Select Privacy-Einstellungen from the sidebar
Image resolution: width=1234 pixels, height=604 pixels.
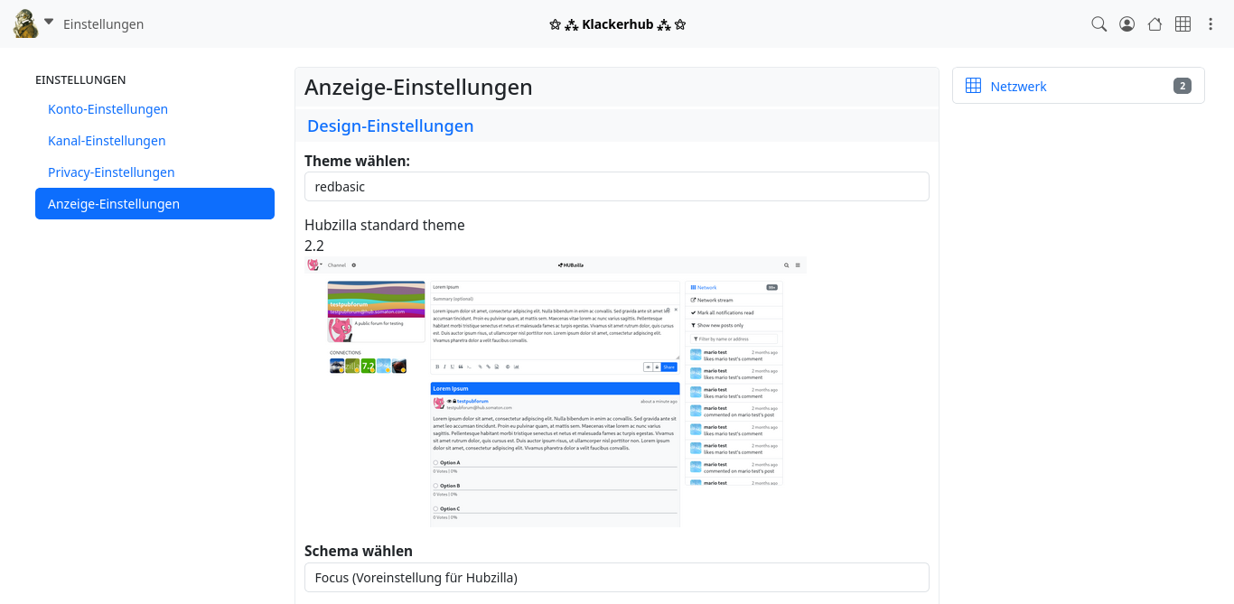111,172
